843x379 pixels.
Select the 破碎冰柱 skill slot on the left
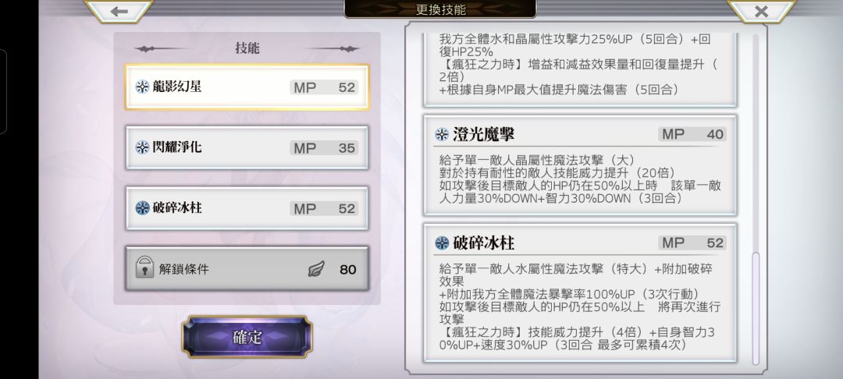(x=247, y=208)
